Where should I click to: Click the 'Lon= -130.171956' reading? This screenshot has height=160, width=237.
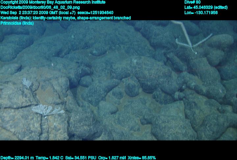pos(201,13)
